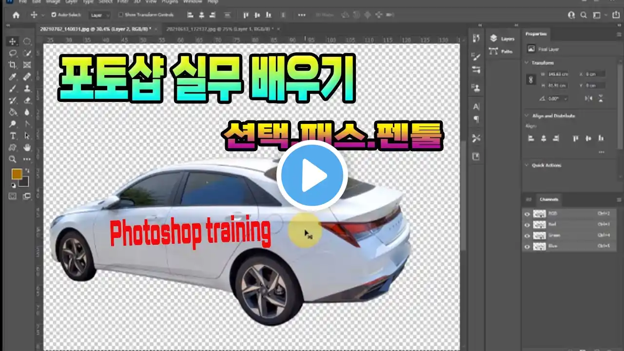
Task: Open the History panel icon
Action: [x=476, y=39]
